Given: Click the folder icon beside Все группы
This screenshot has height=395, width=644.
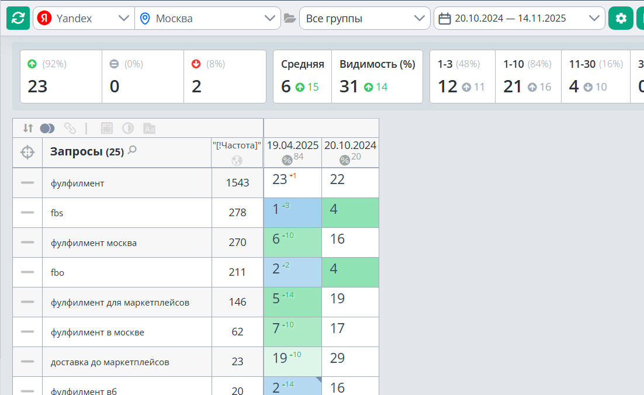Looking at the screenshot, I should [x=290, y=19].
